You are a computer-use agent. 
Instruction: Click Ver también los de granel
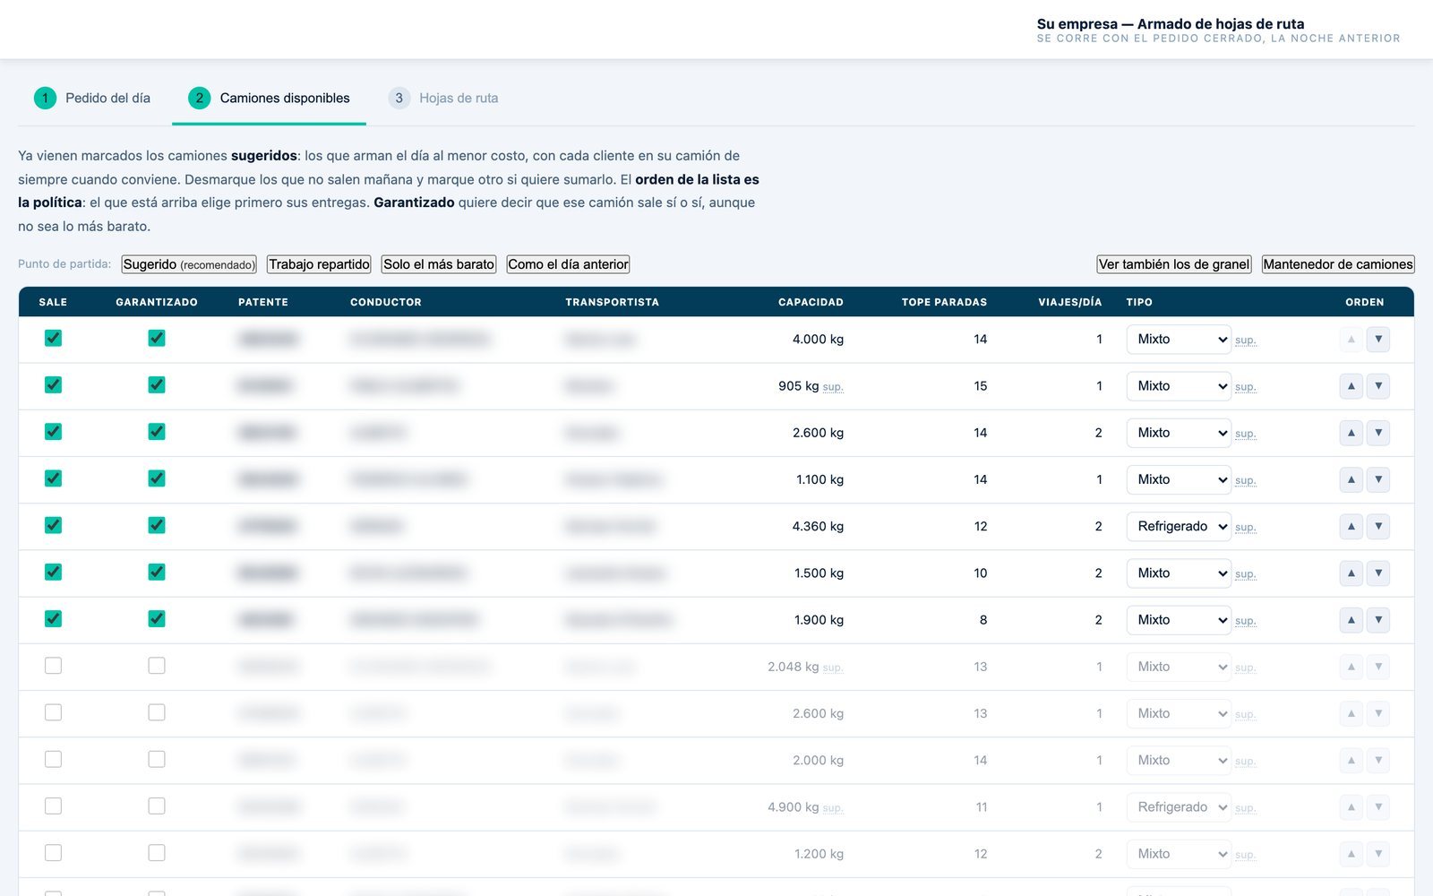click(1173, 264)
